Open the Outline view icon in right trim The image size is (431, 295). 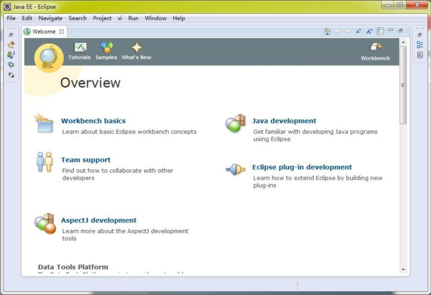click(x=420, y=45)
